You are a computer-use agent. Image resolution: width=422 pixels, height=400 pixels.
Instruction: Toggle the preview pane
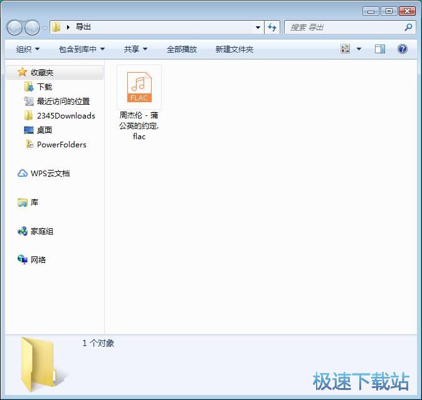click(x=380, y=49)
